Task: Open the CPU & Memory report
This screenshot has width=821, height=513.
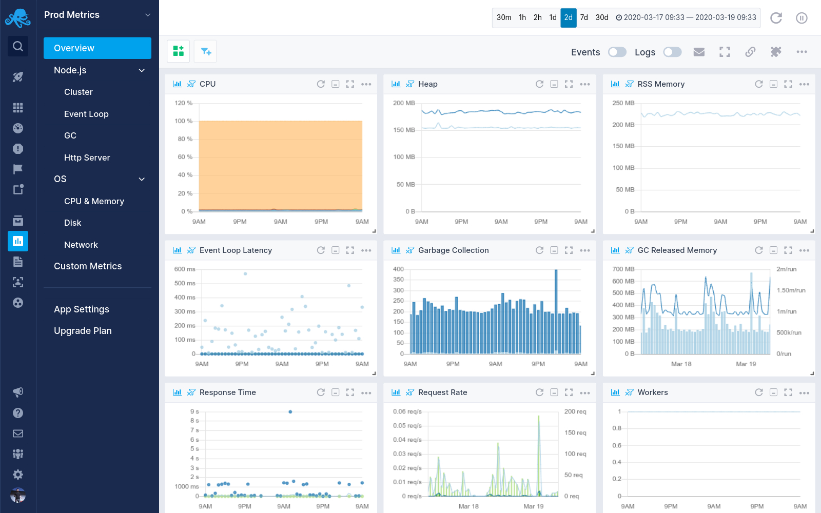Action: click(x=94, y=201)
